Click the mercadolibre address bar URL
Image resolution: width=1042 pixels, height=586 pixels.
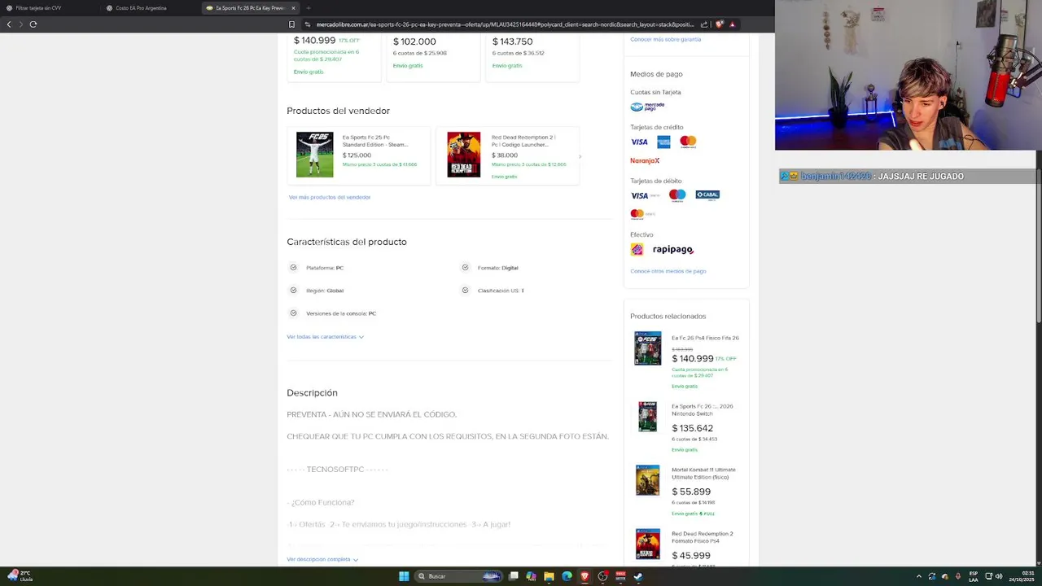coord(505,24)
